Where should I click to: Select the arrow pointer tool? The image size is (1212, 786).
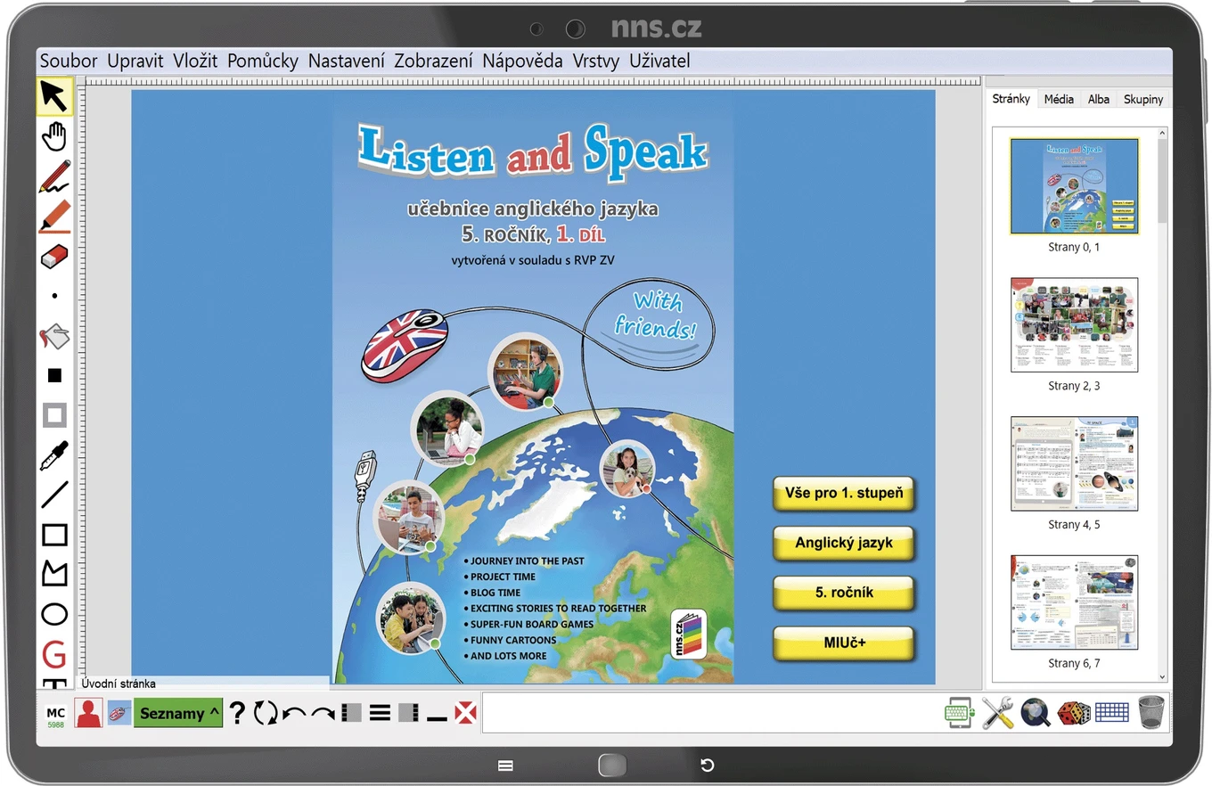pos(54,96)
